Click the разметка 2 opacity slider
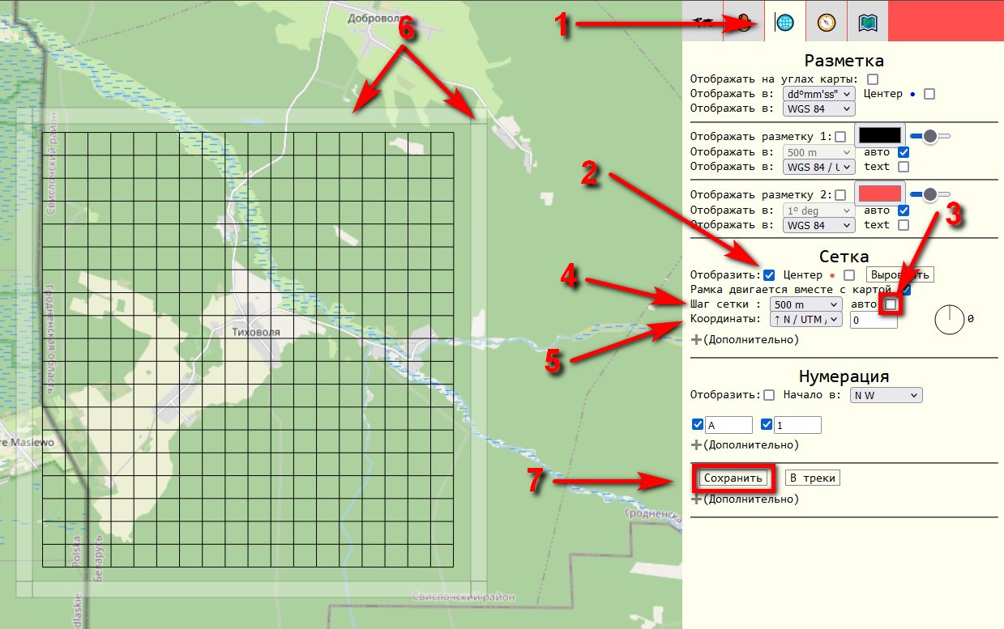This screenshot has width=1004, height=629. (930, 195)
